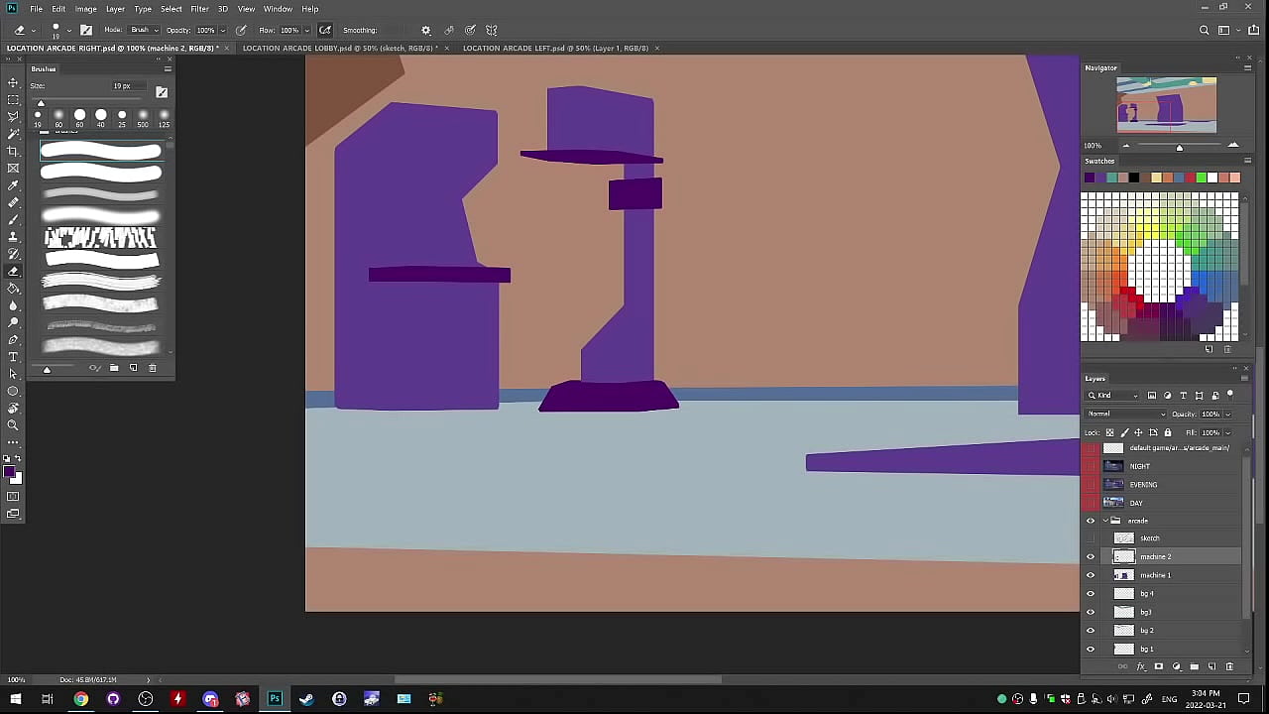
Task: Select the Clone Stamp tool
Action: tap(13, 237)
